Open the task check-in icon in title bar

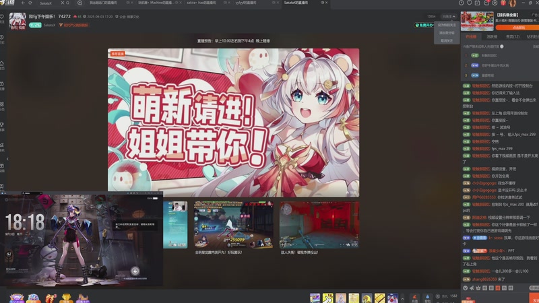pyautogui.click(x=478, y=3)
